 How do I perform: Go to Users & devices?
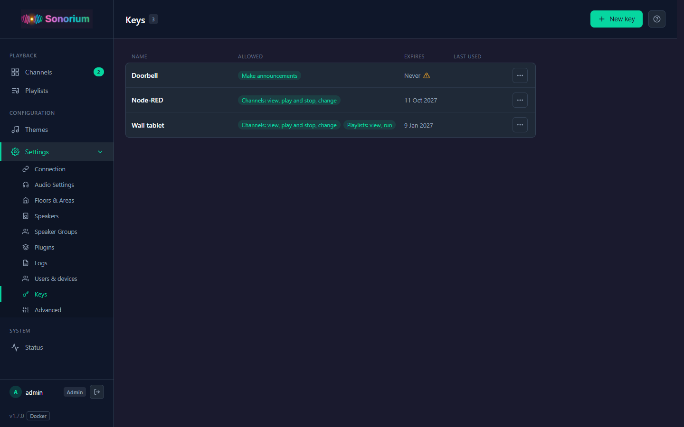[57, 278]
